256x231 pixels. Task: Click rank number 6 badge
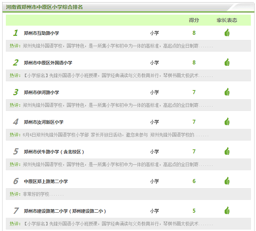(x=16, y=181)
